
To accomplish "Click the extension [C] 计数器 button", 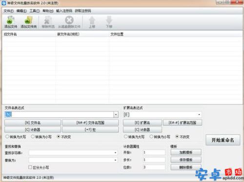I will tap(142, 130).
